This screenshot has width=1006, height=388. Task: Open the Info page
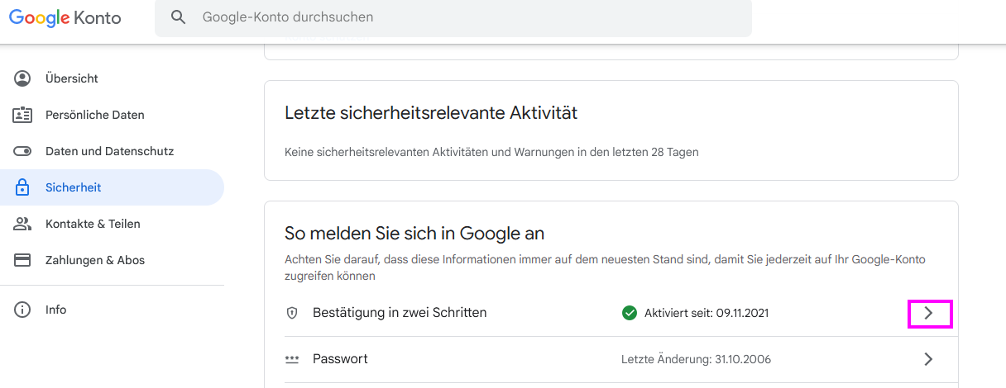tap(112, 310)
